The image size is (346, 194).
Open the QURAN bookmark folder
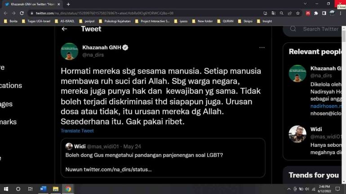click(225, 21)
